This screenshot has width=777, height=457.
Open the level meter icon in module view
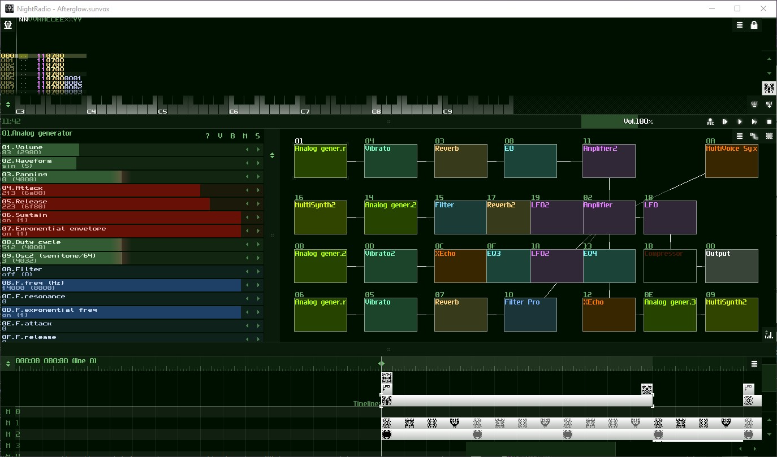769,334
